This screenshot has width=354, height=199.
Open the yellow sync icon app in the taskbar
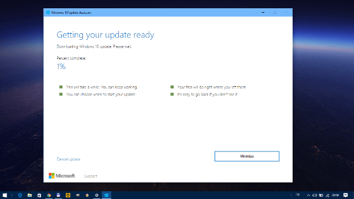[x=68, y=195]
